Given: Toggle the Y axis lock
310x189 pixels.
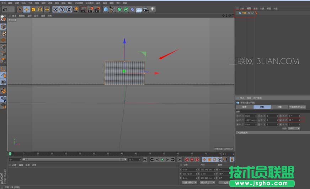Looking at the screenshot, I should pos(62,9).
